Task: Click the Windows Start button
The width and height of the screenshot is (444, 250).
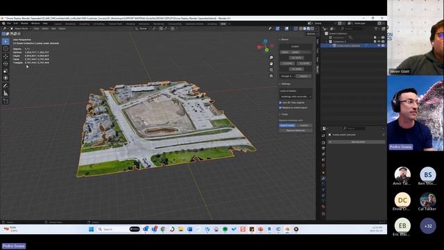Action: tap(91, 229)
